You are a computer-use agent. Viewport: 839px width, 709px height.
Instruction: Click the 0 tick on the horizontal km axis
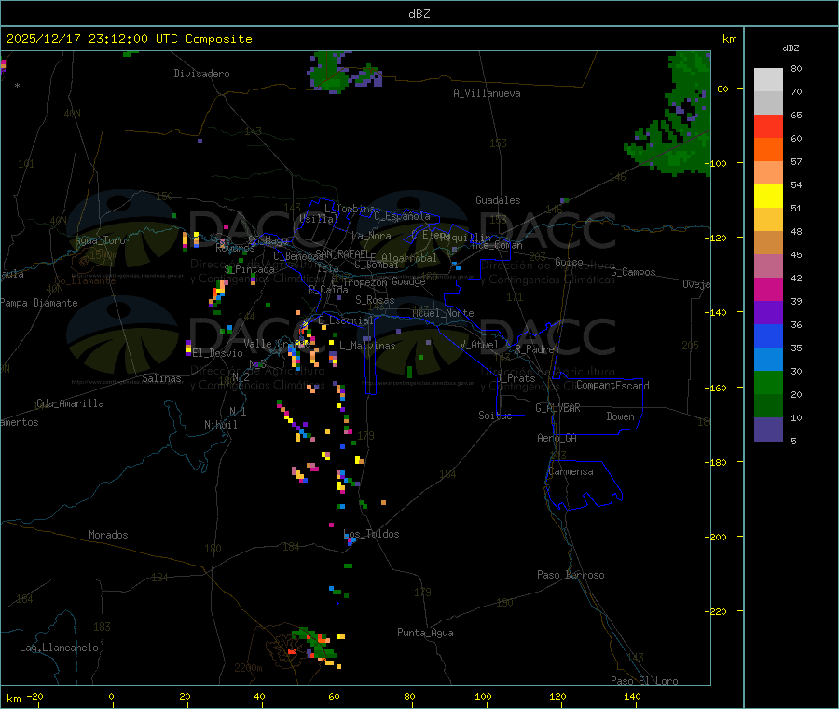tap(111, 696)
